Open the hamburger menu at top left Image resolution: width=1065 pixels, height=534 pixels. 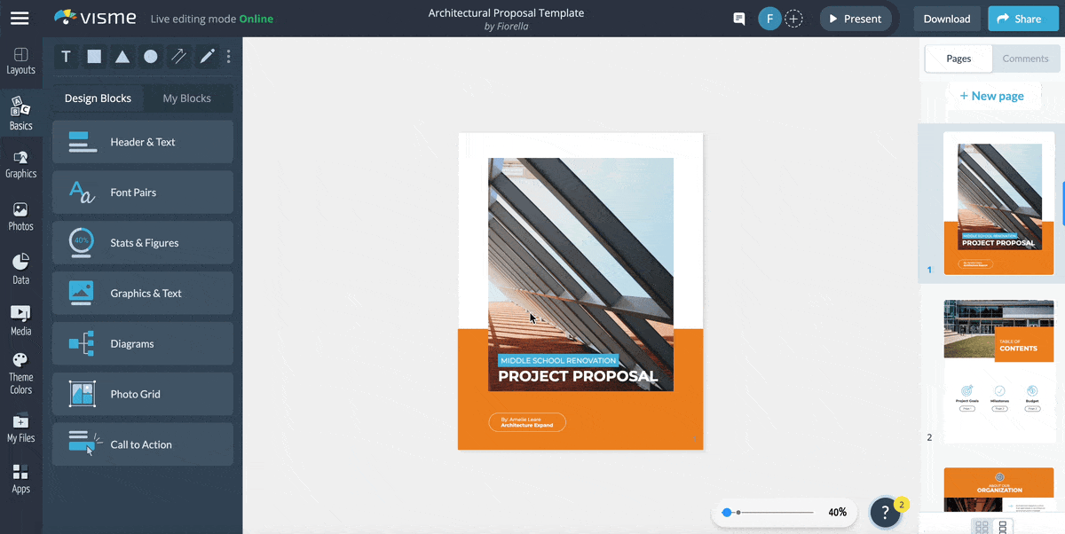(20, 18)
